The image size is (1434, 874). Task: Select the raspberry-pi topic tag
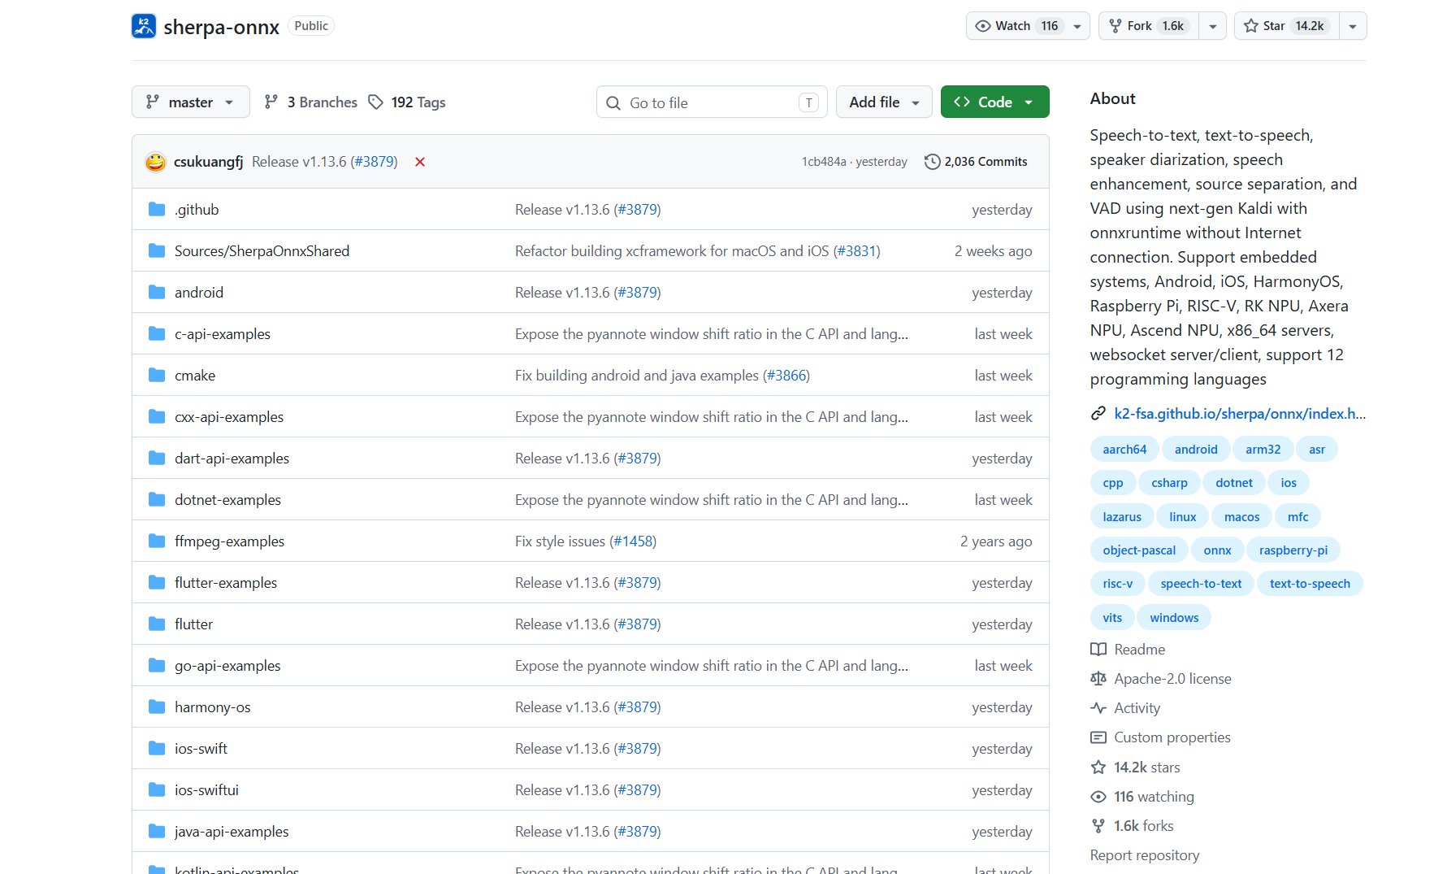point(1293,550)
